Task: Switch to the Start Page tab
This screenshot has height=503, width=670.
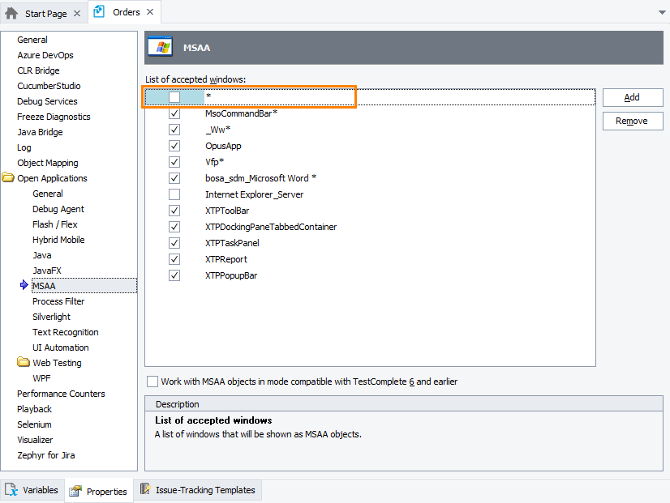Action: (x=44, y=12)
